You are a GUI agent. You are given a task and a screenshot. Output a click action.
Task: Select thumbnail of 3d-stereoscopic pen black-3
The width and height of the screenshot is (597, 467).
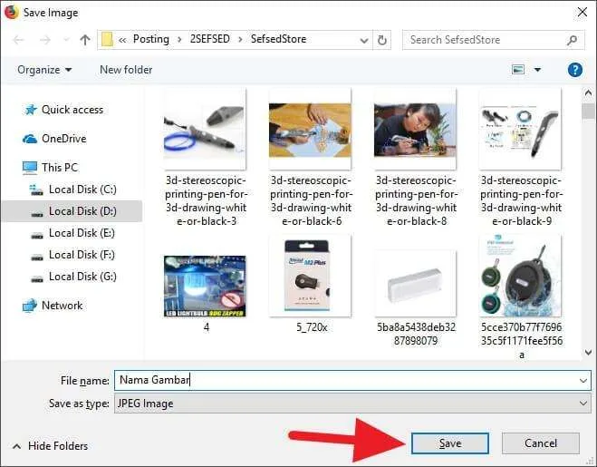pyautogui.click(x=205, y=129)
